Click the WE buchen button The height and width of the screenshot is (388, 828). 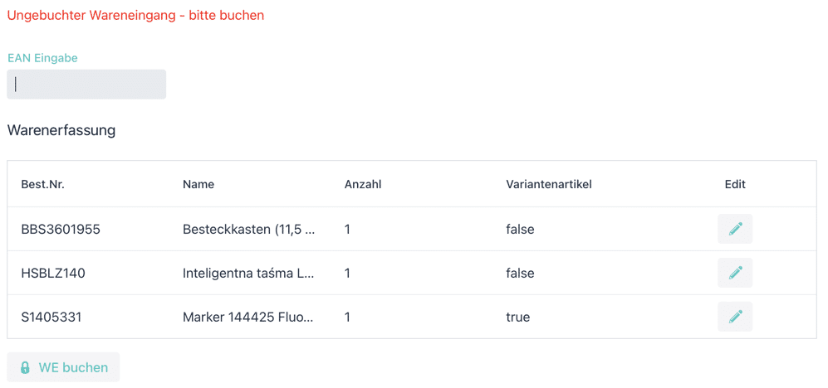[63, 367]
